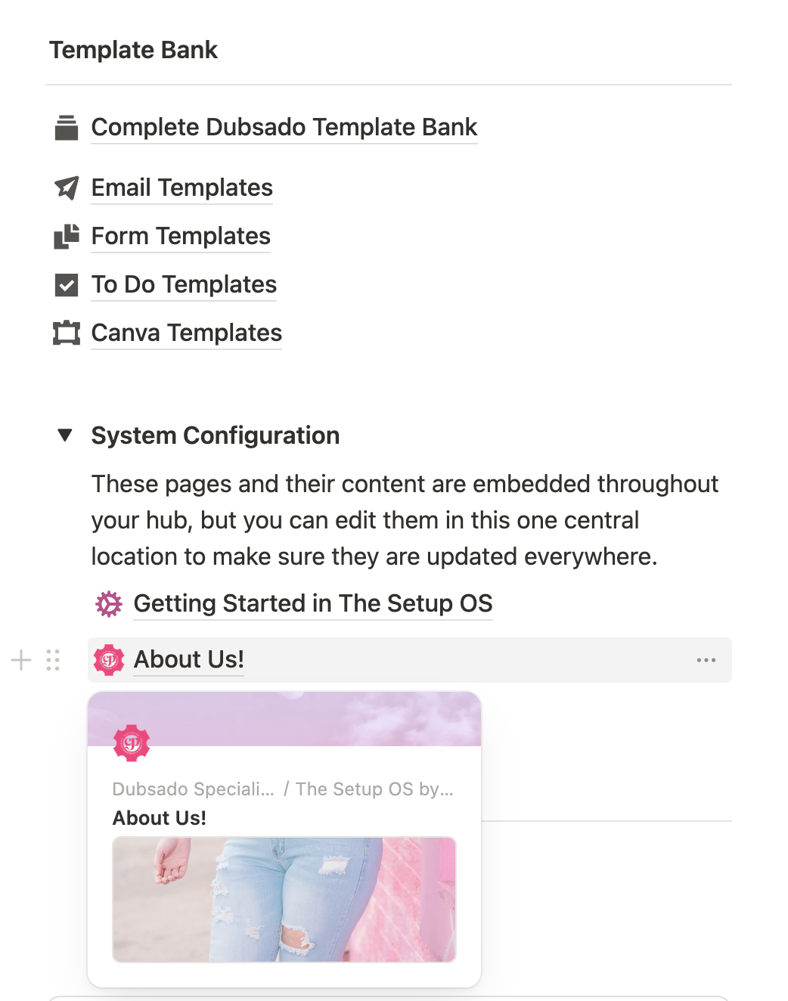The width and height of the screenshot is (788, 1001).
Task: Click the purple gear icon for Getting Started
Action: (109, 604)
